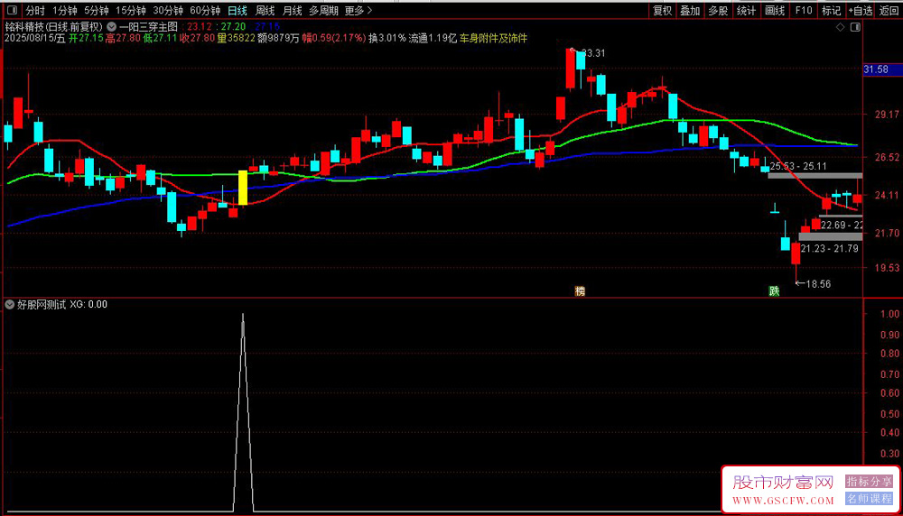The height and width of the screenshot is (516, 903).
Task: Click the diamond icon at chart top-right
Action: click(840, 27)
